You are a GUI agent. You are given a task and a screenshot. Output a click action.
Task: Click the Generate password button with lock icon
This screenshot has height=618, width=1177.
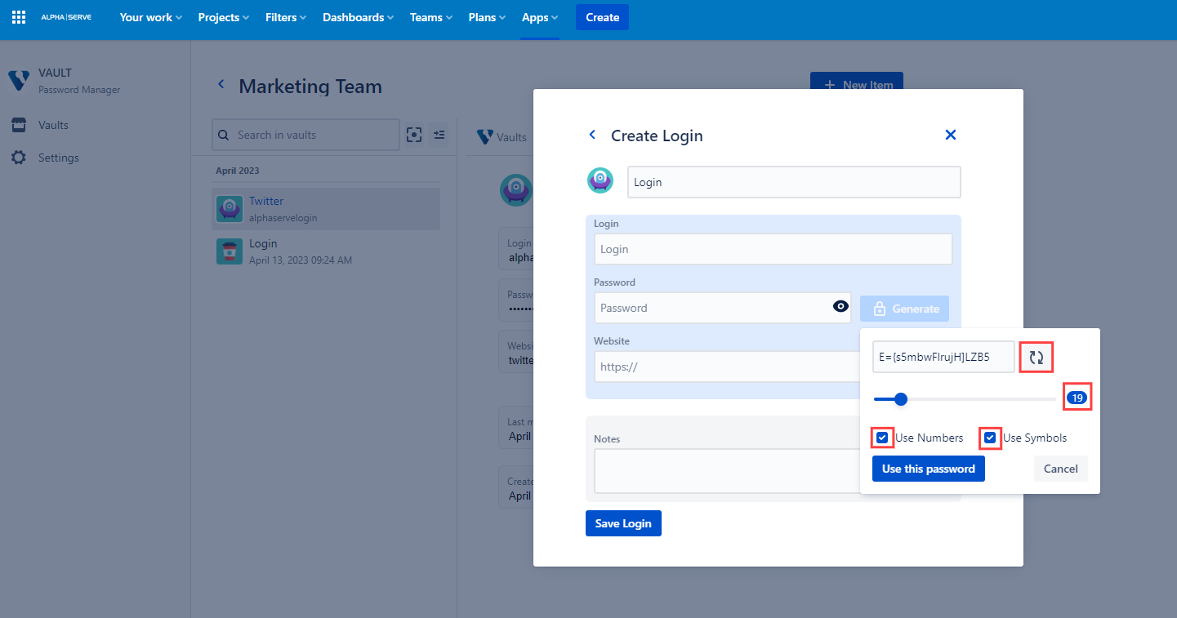[x=904, y=309]
